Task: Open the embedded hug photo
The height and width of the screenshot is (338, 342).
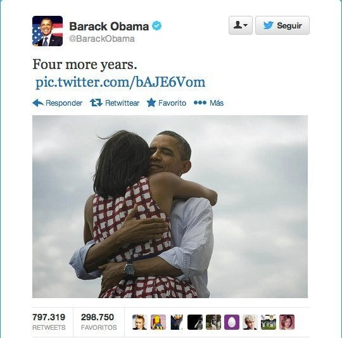Action: tap(170, 206)
